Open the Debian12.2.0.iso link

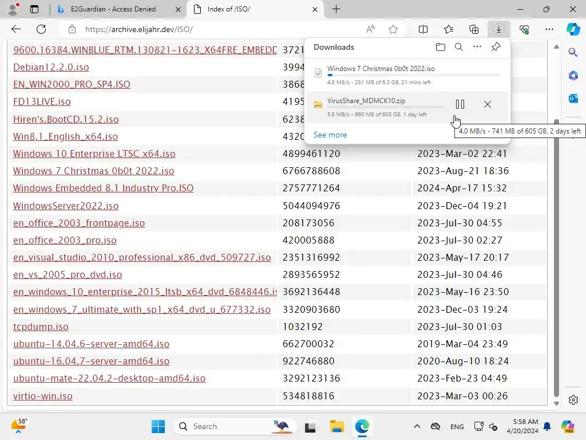point(51,67)
